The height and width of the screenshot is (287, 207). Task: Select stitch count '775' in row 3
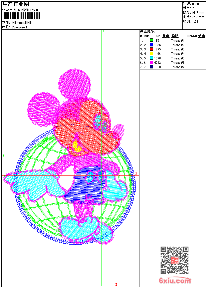click(158, 49)
